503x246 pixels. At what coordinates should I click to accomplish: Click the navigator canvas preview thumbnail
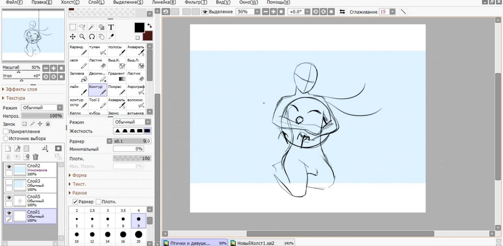(33, 35)
